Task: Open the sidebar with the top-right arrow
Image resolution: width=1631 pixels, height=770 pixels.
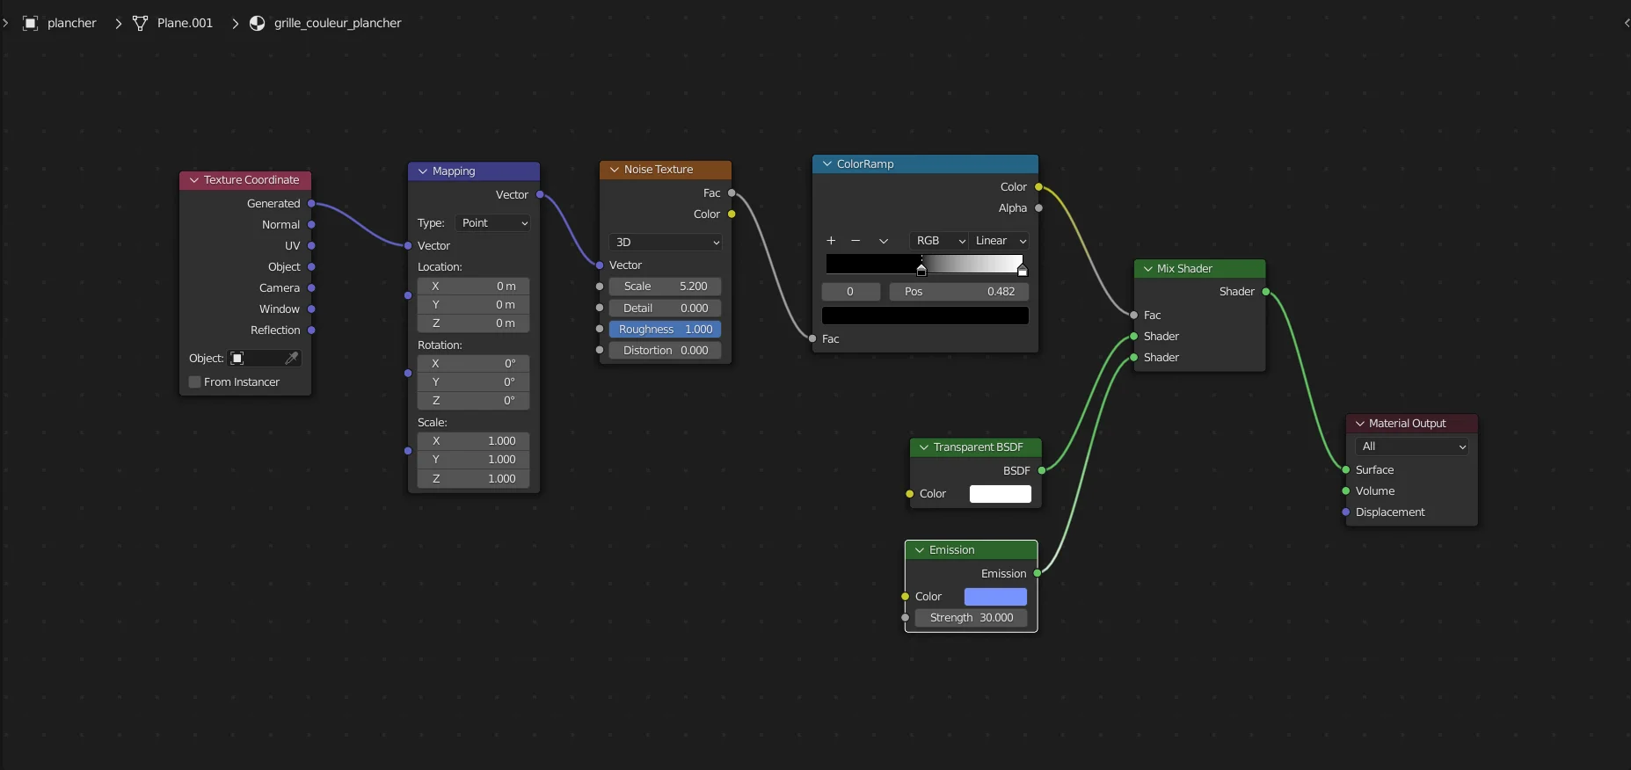Action: [1626, 23]
